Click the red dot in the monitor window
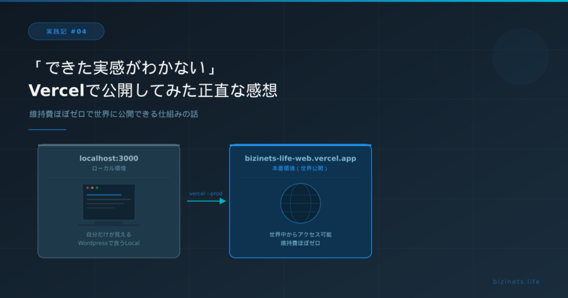The height and width of the screenshot is (298, 568). pyautogui.click(x=88, y=188)
